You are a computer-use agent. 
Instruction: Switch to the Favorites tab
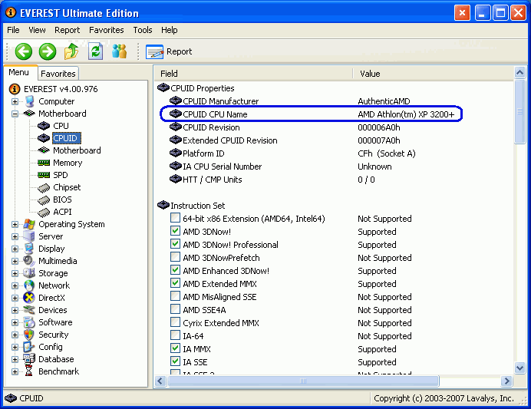(58, 74)
